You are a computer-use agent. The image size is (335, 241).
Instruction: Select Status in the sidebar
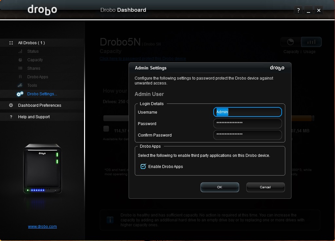click(33, 51)
